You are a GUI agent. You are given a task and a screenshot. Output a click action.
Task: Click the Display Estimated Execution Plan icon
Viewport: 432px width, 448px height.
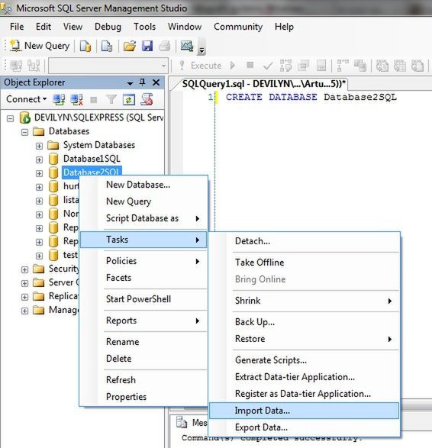tap(285, 66)
